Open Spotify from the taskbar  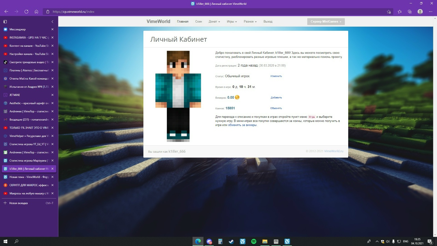254,242
